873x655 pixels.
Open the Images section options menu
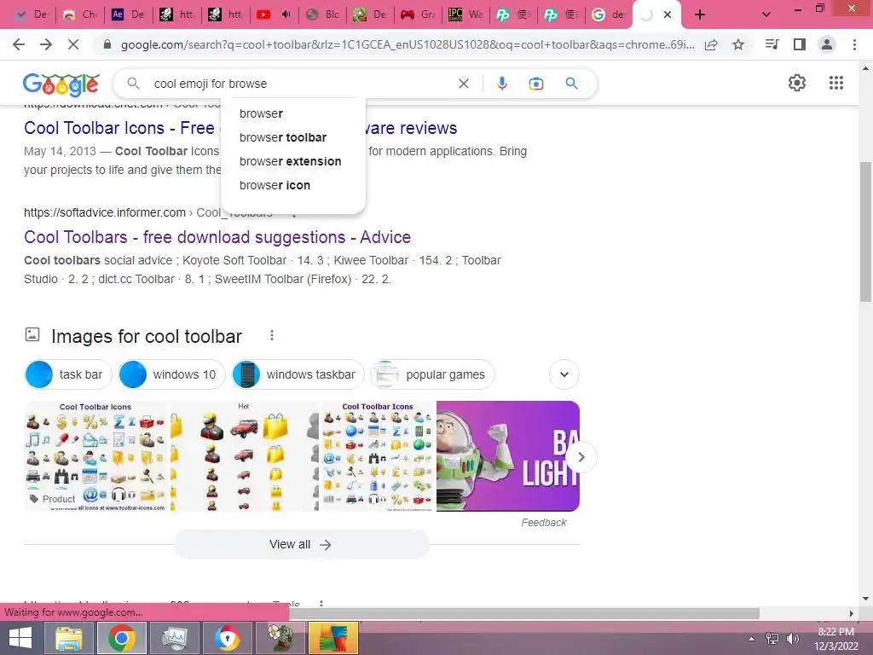(x=272, y=335)
